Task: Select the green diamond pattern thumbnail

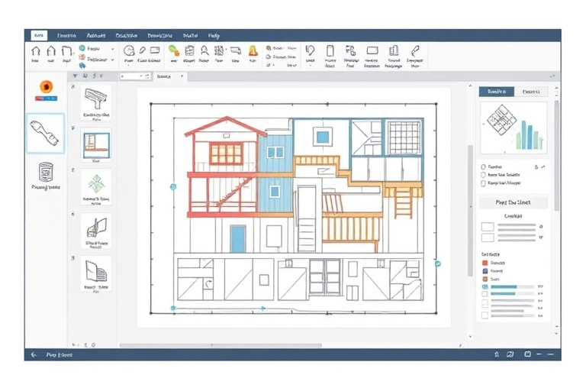Action: (x=96, y=186)
